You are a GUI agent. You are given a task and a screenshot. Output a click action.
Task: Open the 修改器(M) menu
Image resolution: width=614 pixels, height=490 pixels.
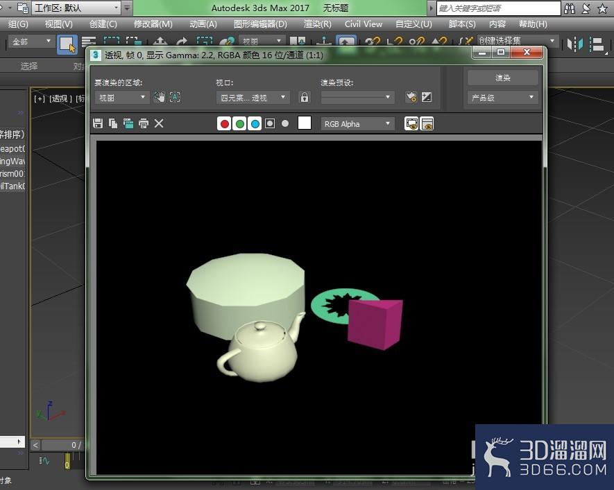coord(153,24)
